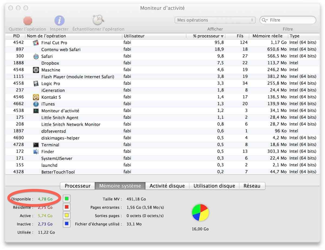Click the 1,17 Go memory value
This screenshot has width=325, height=250.
point(279,43)
